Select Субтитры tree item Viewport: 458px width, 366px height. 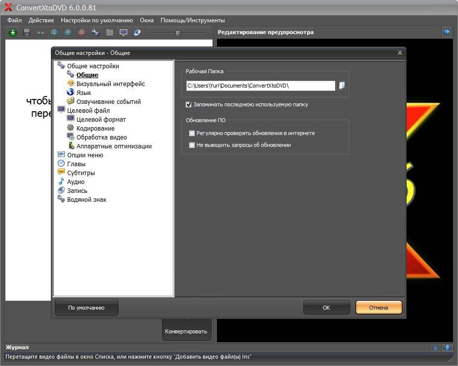pyautogui.click(x=81, y=173)
